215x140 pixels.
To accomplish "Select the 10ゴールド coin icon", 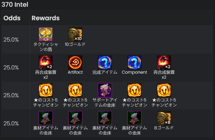I will (x=75, y=34).
